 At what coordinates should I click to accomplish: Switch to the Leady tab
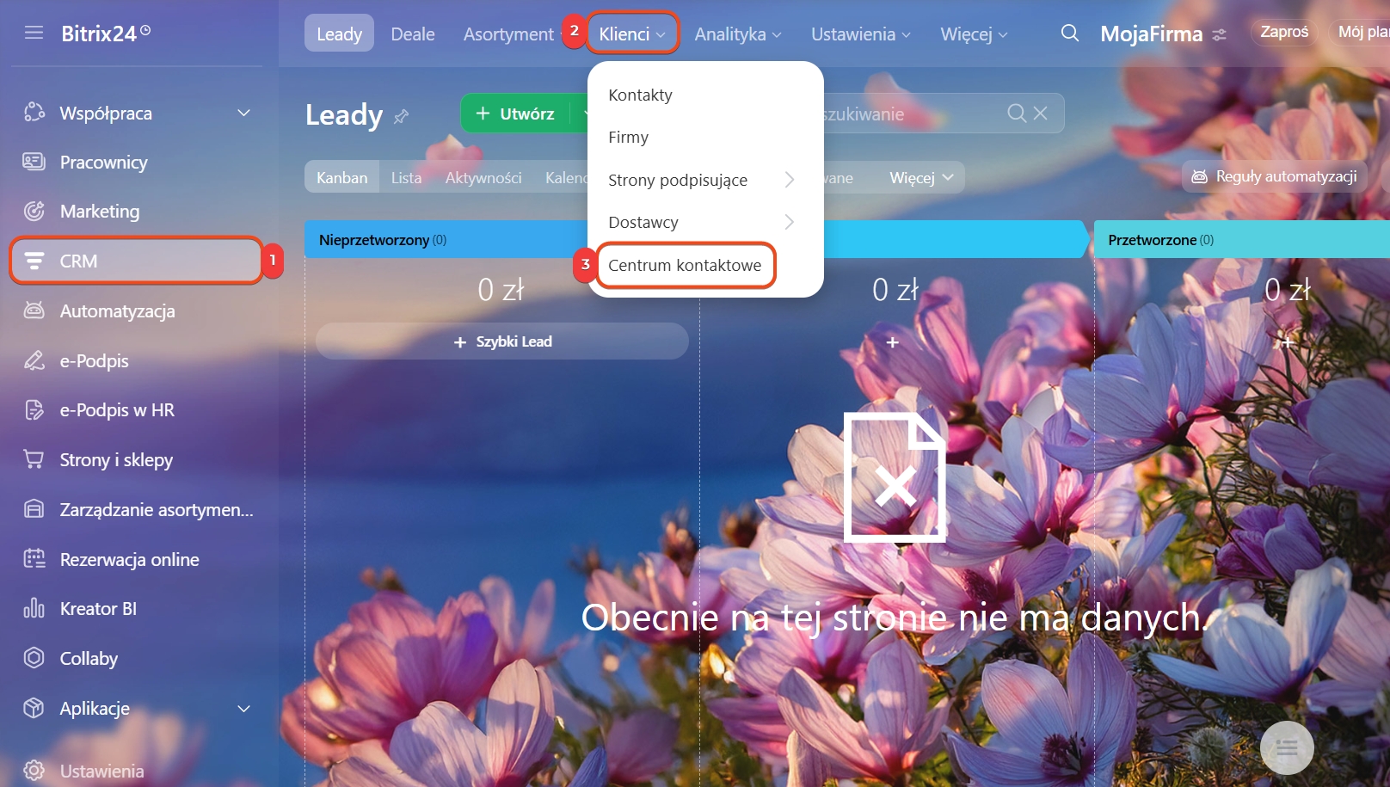click(339, 34)
